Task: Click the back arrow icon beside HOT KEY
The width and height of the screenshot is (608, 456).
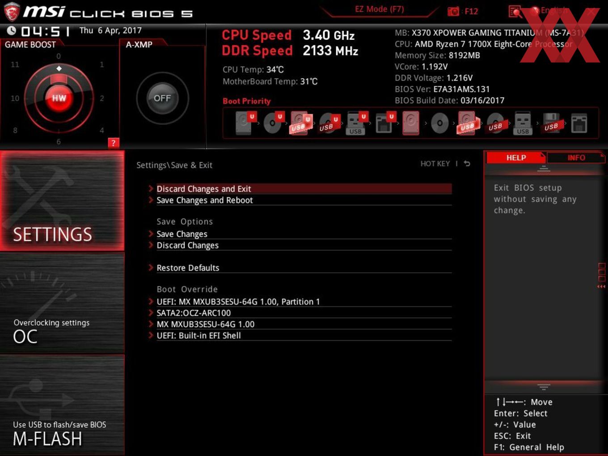Action: pos(467,164)
